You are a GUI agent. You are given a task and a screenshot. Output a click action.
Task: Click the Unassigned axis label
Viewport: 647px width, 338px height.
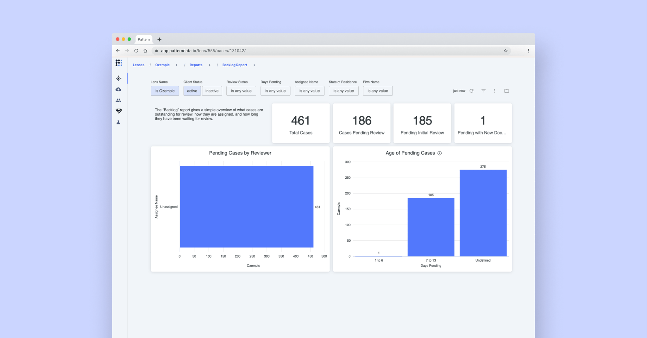point(169,207)
